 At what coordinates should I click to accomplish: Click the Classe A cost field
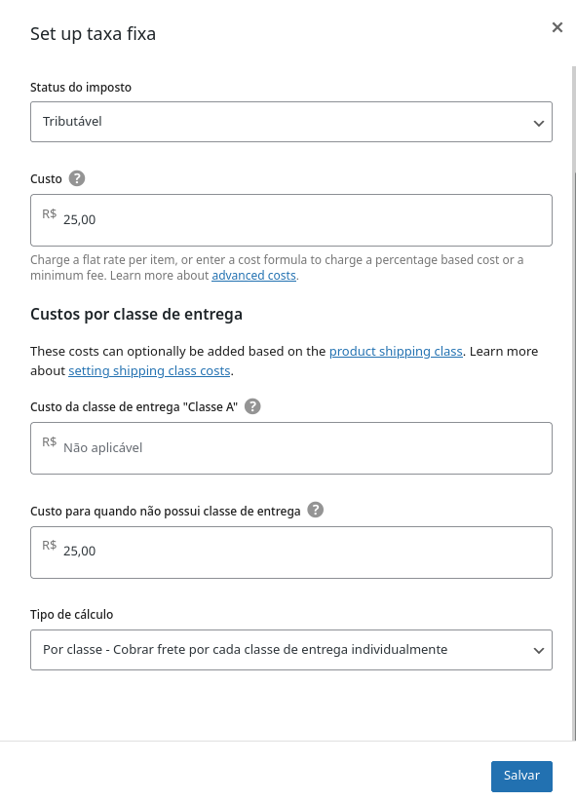point(291,448)
